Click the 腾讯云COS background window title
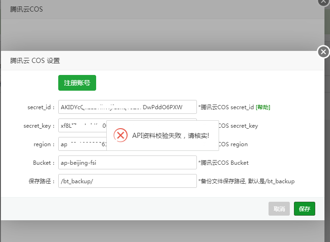The height and width of the screenshot is (242, 330). [x=26, y=9]
